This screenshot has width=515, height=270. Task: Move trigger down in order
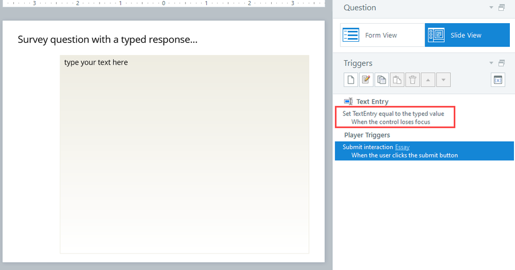[444, 80]
